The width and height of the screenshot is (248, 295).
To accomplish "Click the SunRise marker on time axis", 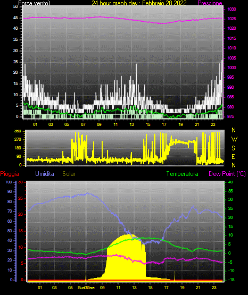I will click(x=86, y=288).
